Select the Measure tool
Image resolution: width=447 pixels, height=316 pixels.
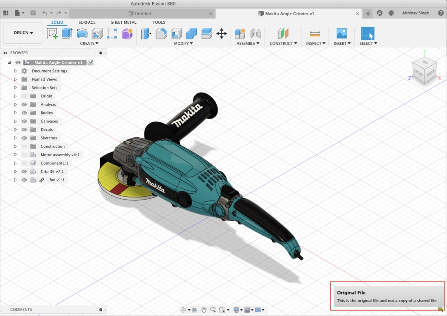click(x=315, y=33)
